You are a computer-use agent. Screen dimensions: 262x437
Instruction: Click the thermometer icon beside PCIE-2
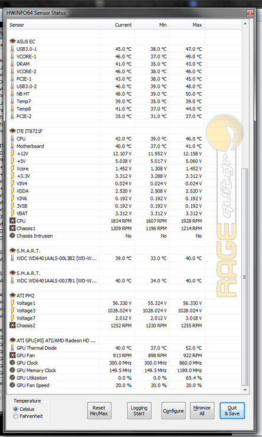tap(12, 116)
